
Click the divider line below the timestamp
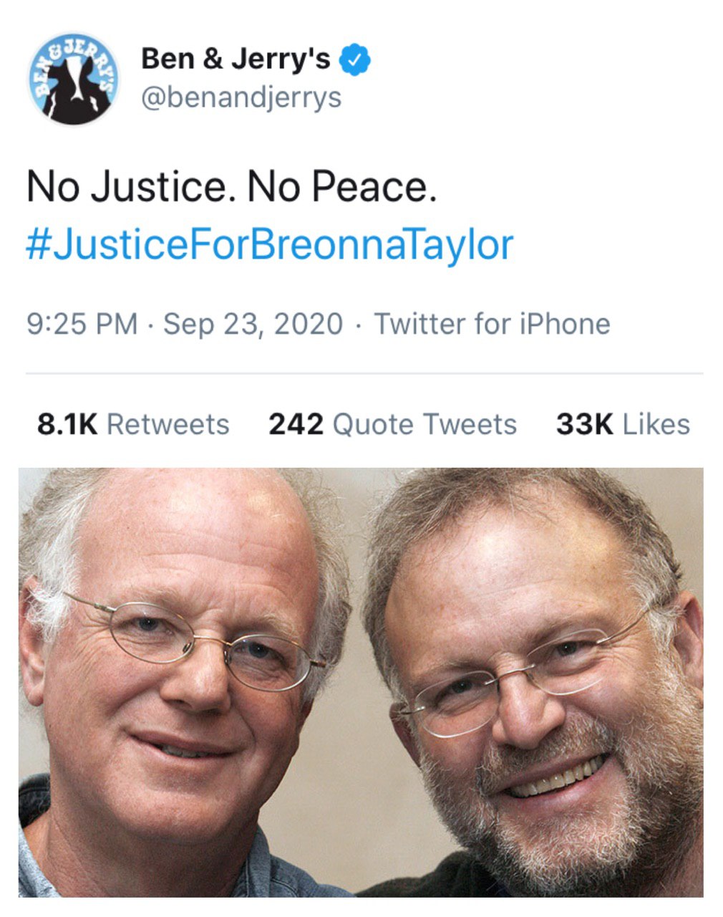364,373
